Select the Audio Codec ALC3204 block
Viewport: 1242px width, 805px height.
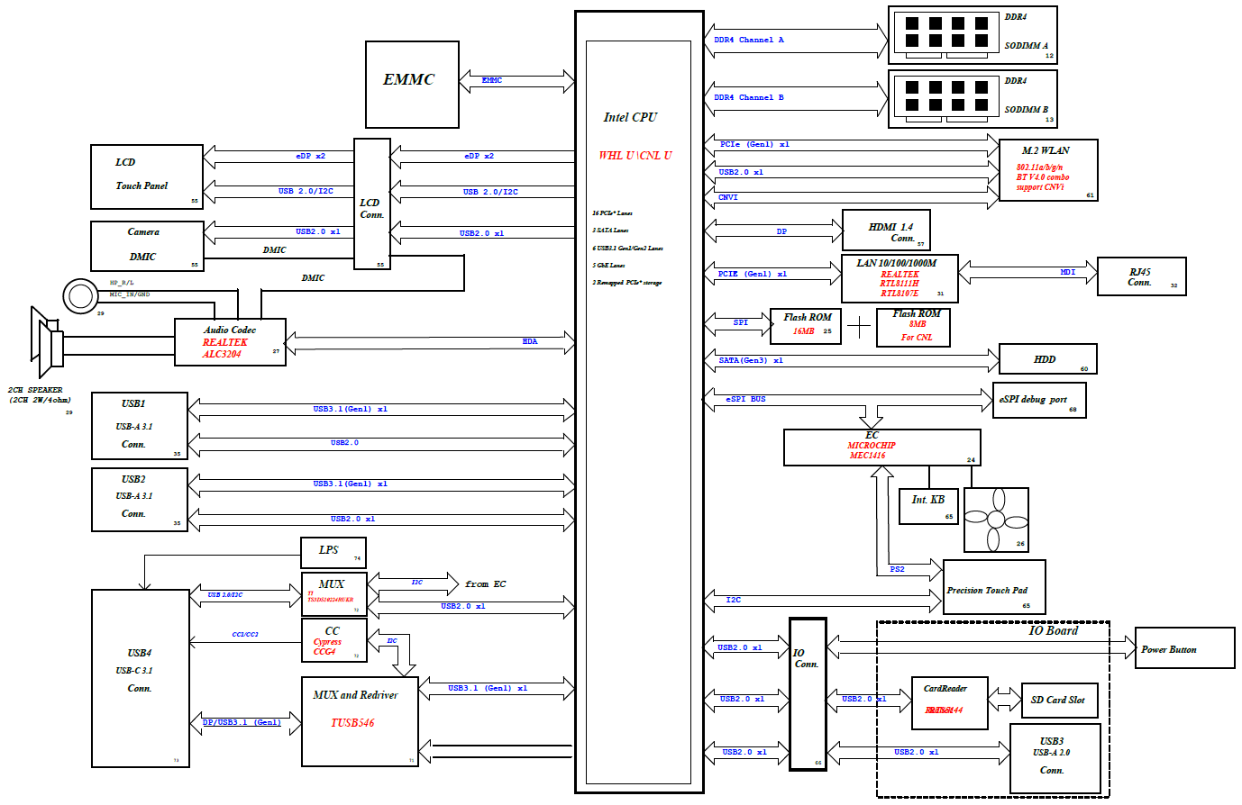pos(230,342)
